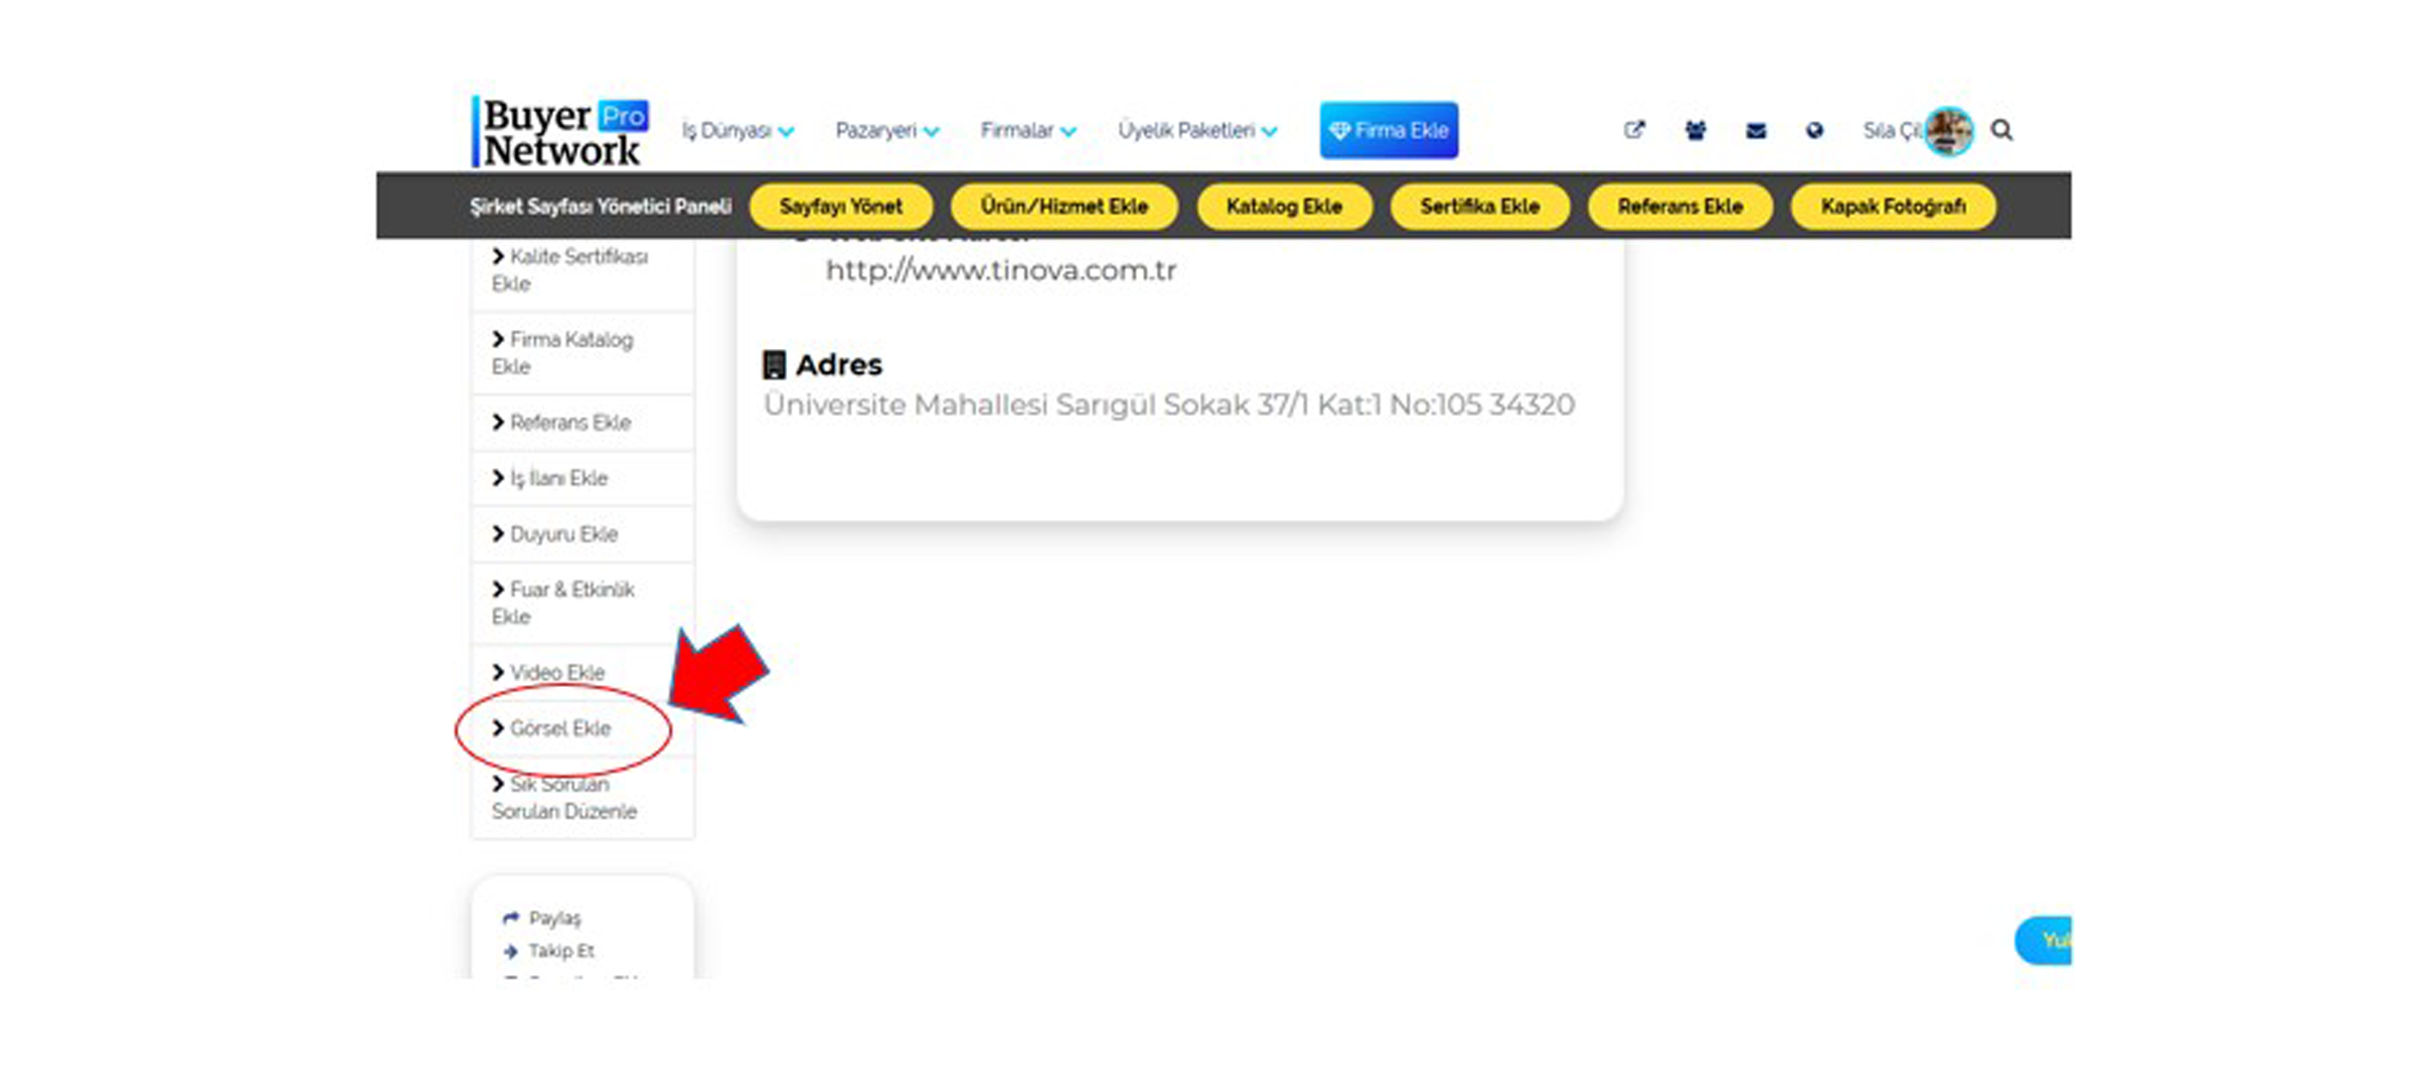Click Kapak Fotoğrafı button
The image size is (2436, 1090).
coord(1893,206)
